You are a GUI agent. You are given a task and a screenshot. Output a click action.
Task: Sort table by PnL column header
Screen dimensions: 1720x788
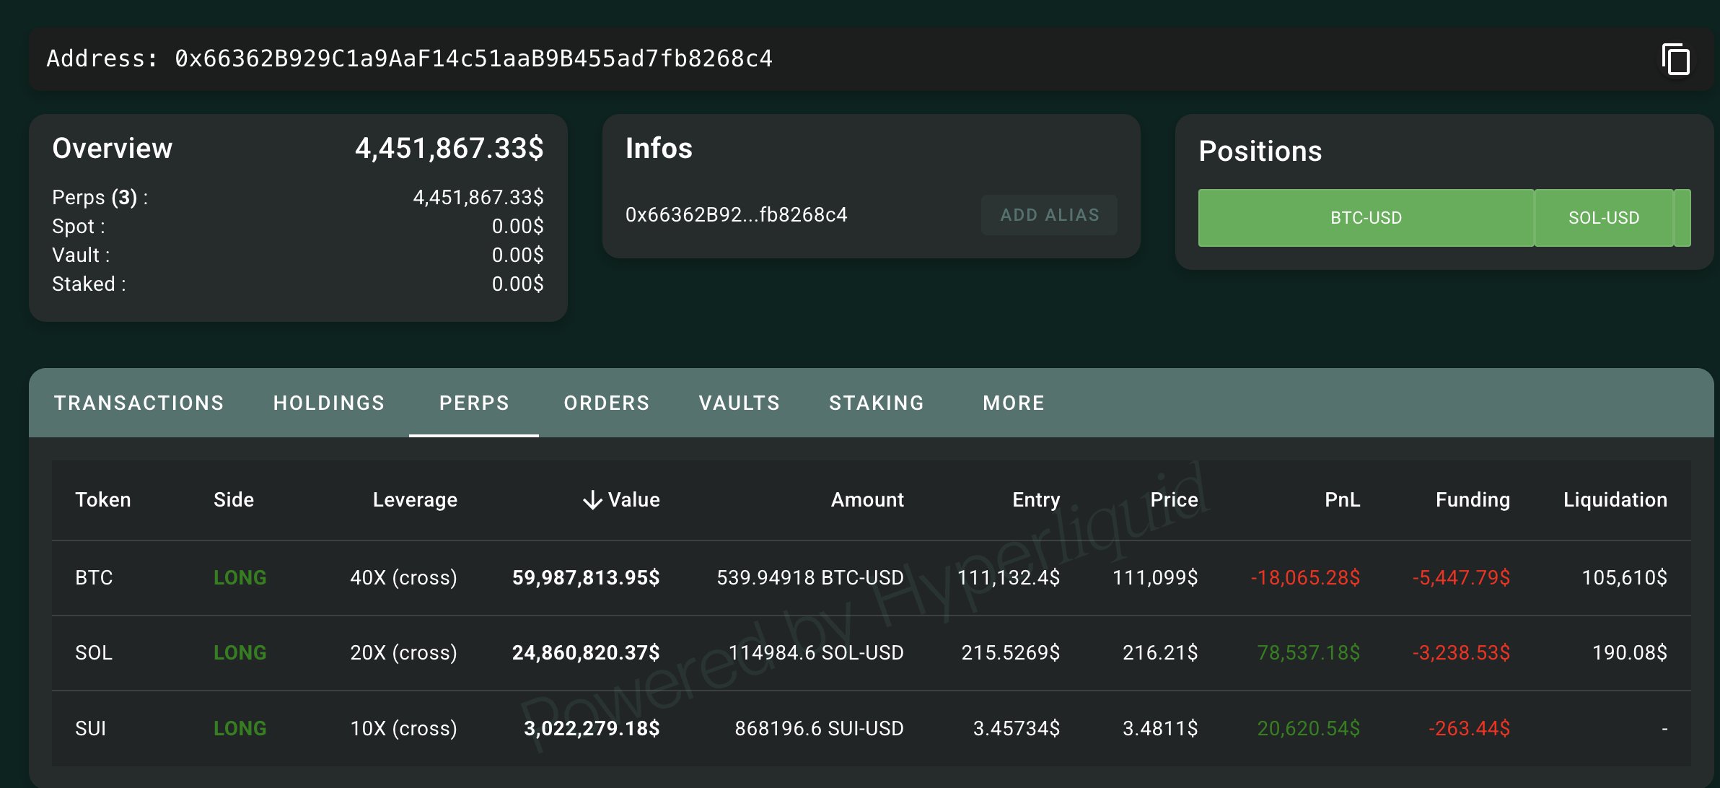tap(1342, 499)
